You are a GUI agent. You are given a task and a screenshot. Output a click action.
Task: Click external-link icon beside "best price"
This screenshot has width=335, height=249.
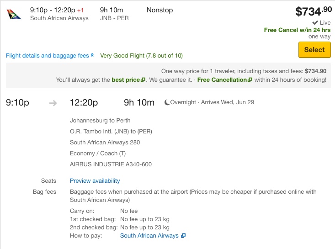(x=143, y=80)
